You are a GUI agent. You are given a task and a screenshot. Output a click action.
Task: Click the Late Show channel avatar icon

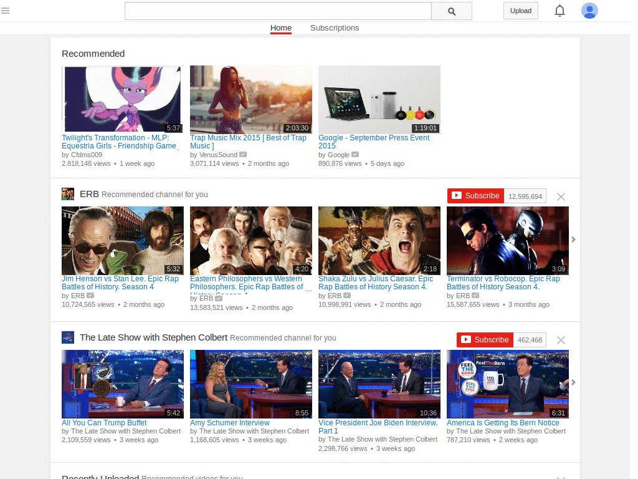point(68,337)
